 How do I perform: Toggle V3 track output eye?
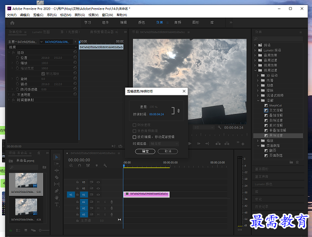(x=98, y=182)
